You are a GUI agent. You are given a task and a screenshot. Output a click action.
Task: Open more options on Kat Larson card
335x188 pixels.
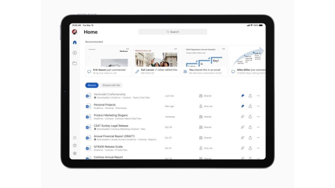(176, 49)
